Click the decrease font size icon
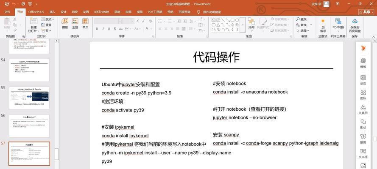Image resolution: width=377 pixels, height=169 pixels. (x=143, y=21)
